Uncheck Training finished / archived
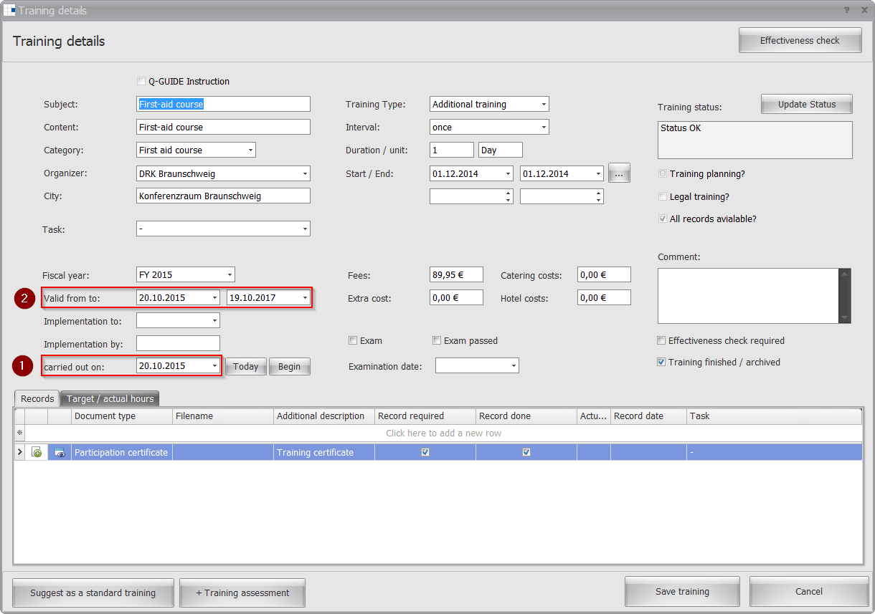Screen dimensions: 875x614 coord(661,363)
